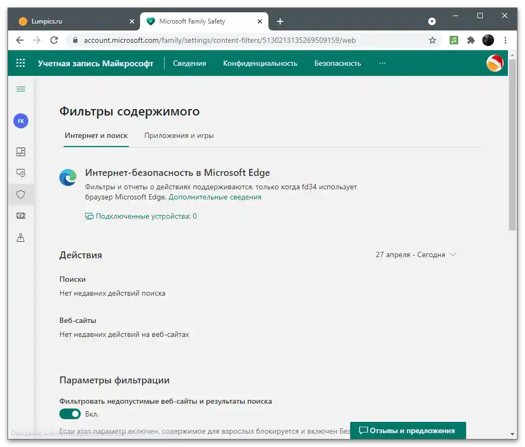Open the find your child sidebar icon
The width and height of the screenshot is (525, 447).
pos(21,237)
